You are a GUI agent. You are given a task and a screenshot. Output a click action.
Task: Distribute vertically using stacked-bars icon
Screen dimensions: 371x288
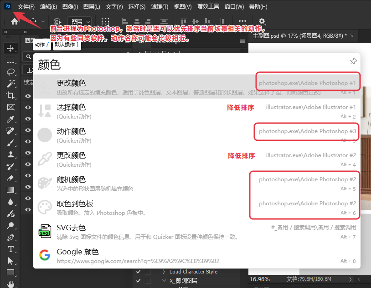click(164, 21)
